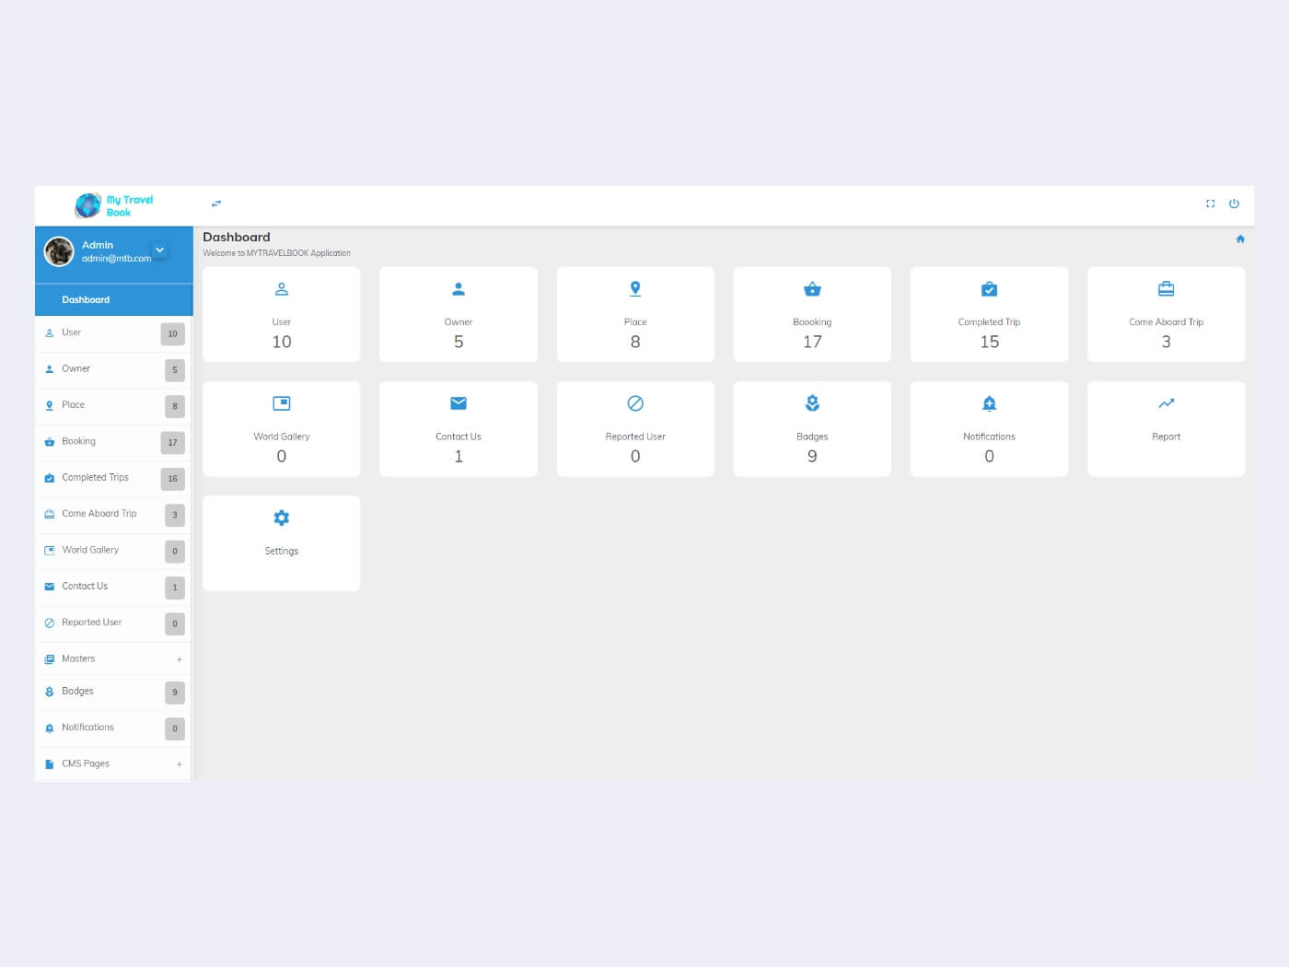Click the sidebar collapse arrows icon
The height and width of the screenshot is (967, 1289).
tap(216, 204)
